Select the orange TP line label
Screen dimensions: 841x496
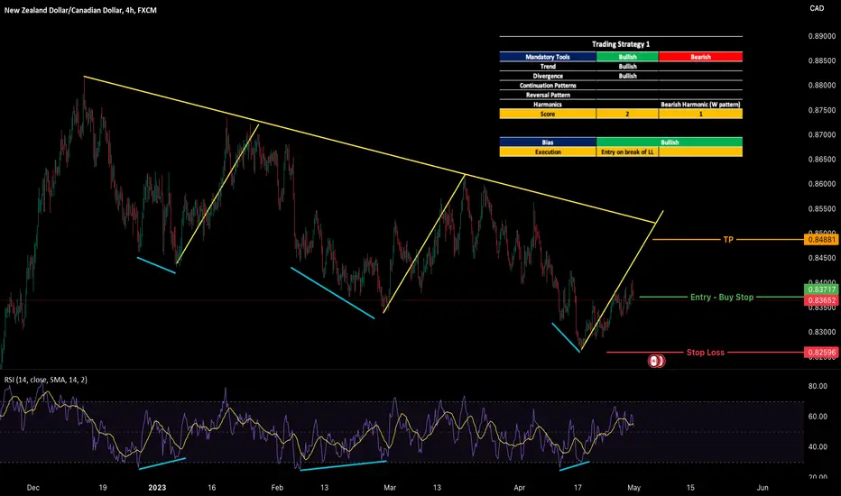tap(728, 240)
